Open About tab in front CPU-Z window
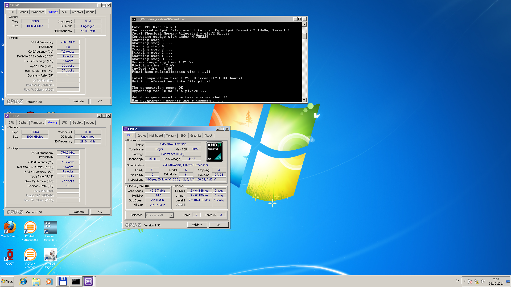511x287 pixels. point(208,136)
